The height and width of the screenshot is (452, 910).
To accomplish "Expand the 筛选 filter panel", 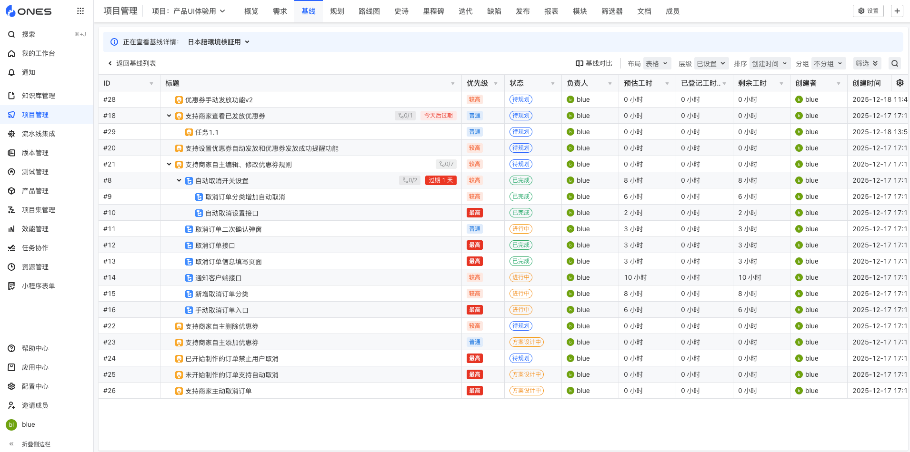I will click(x=867, y=63).
